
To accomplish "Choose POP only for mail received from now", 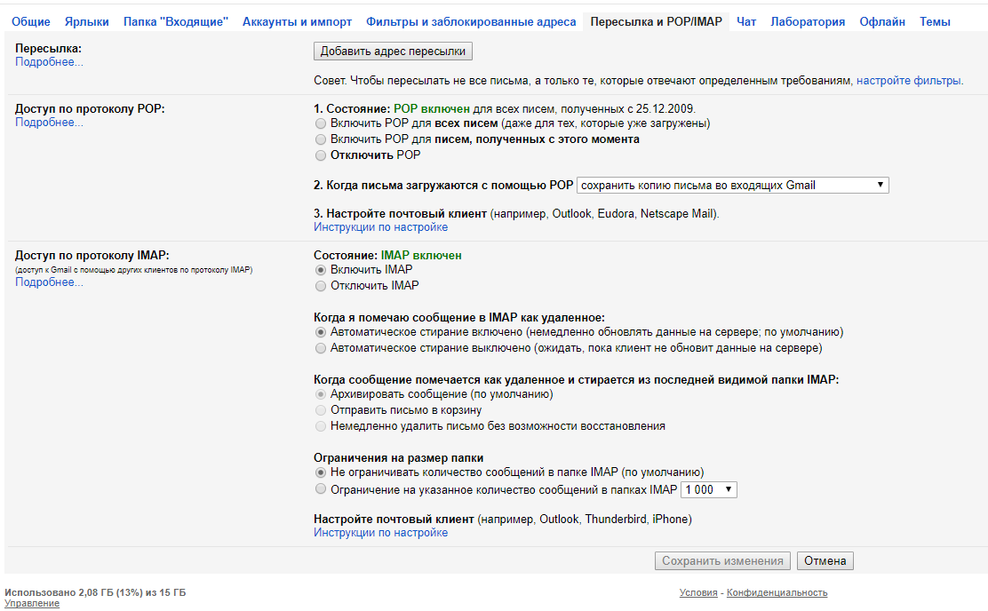I will coord(321,139).
